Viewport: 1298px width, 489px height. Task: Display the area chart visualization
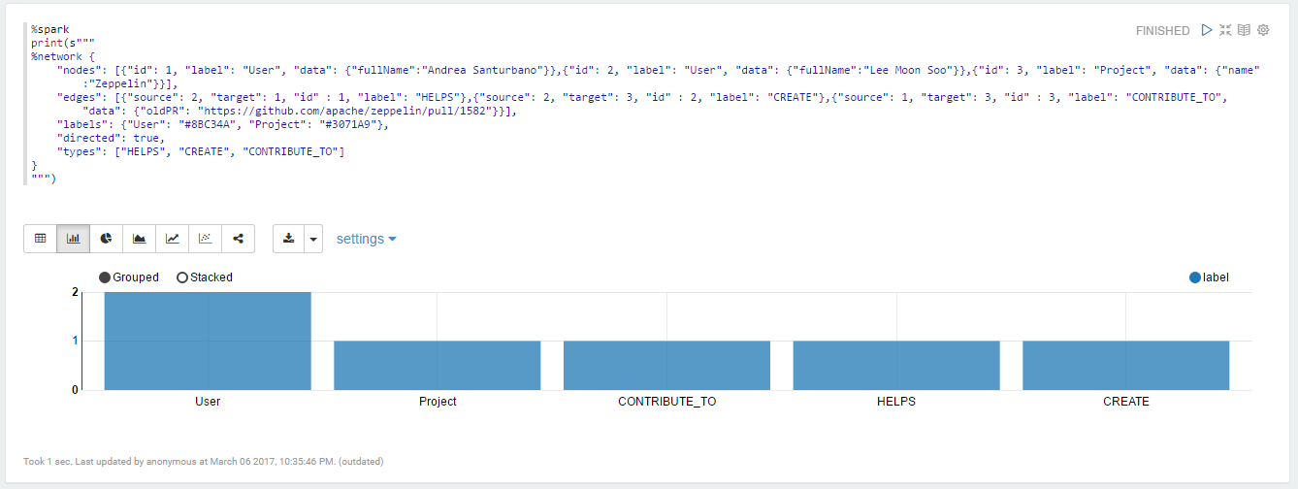[140, 239]
